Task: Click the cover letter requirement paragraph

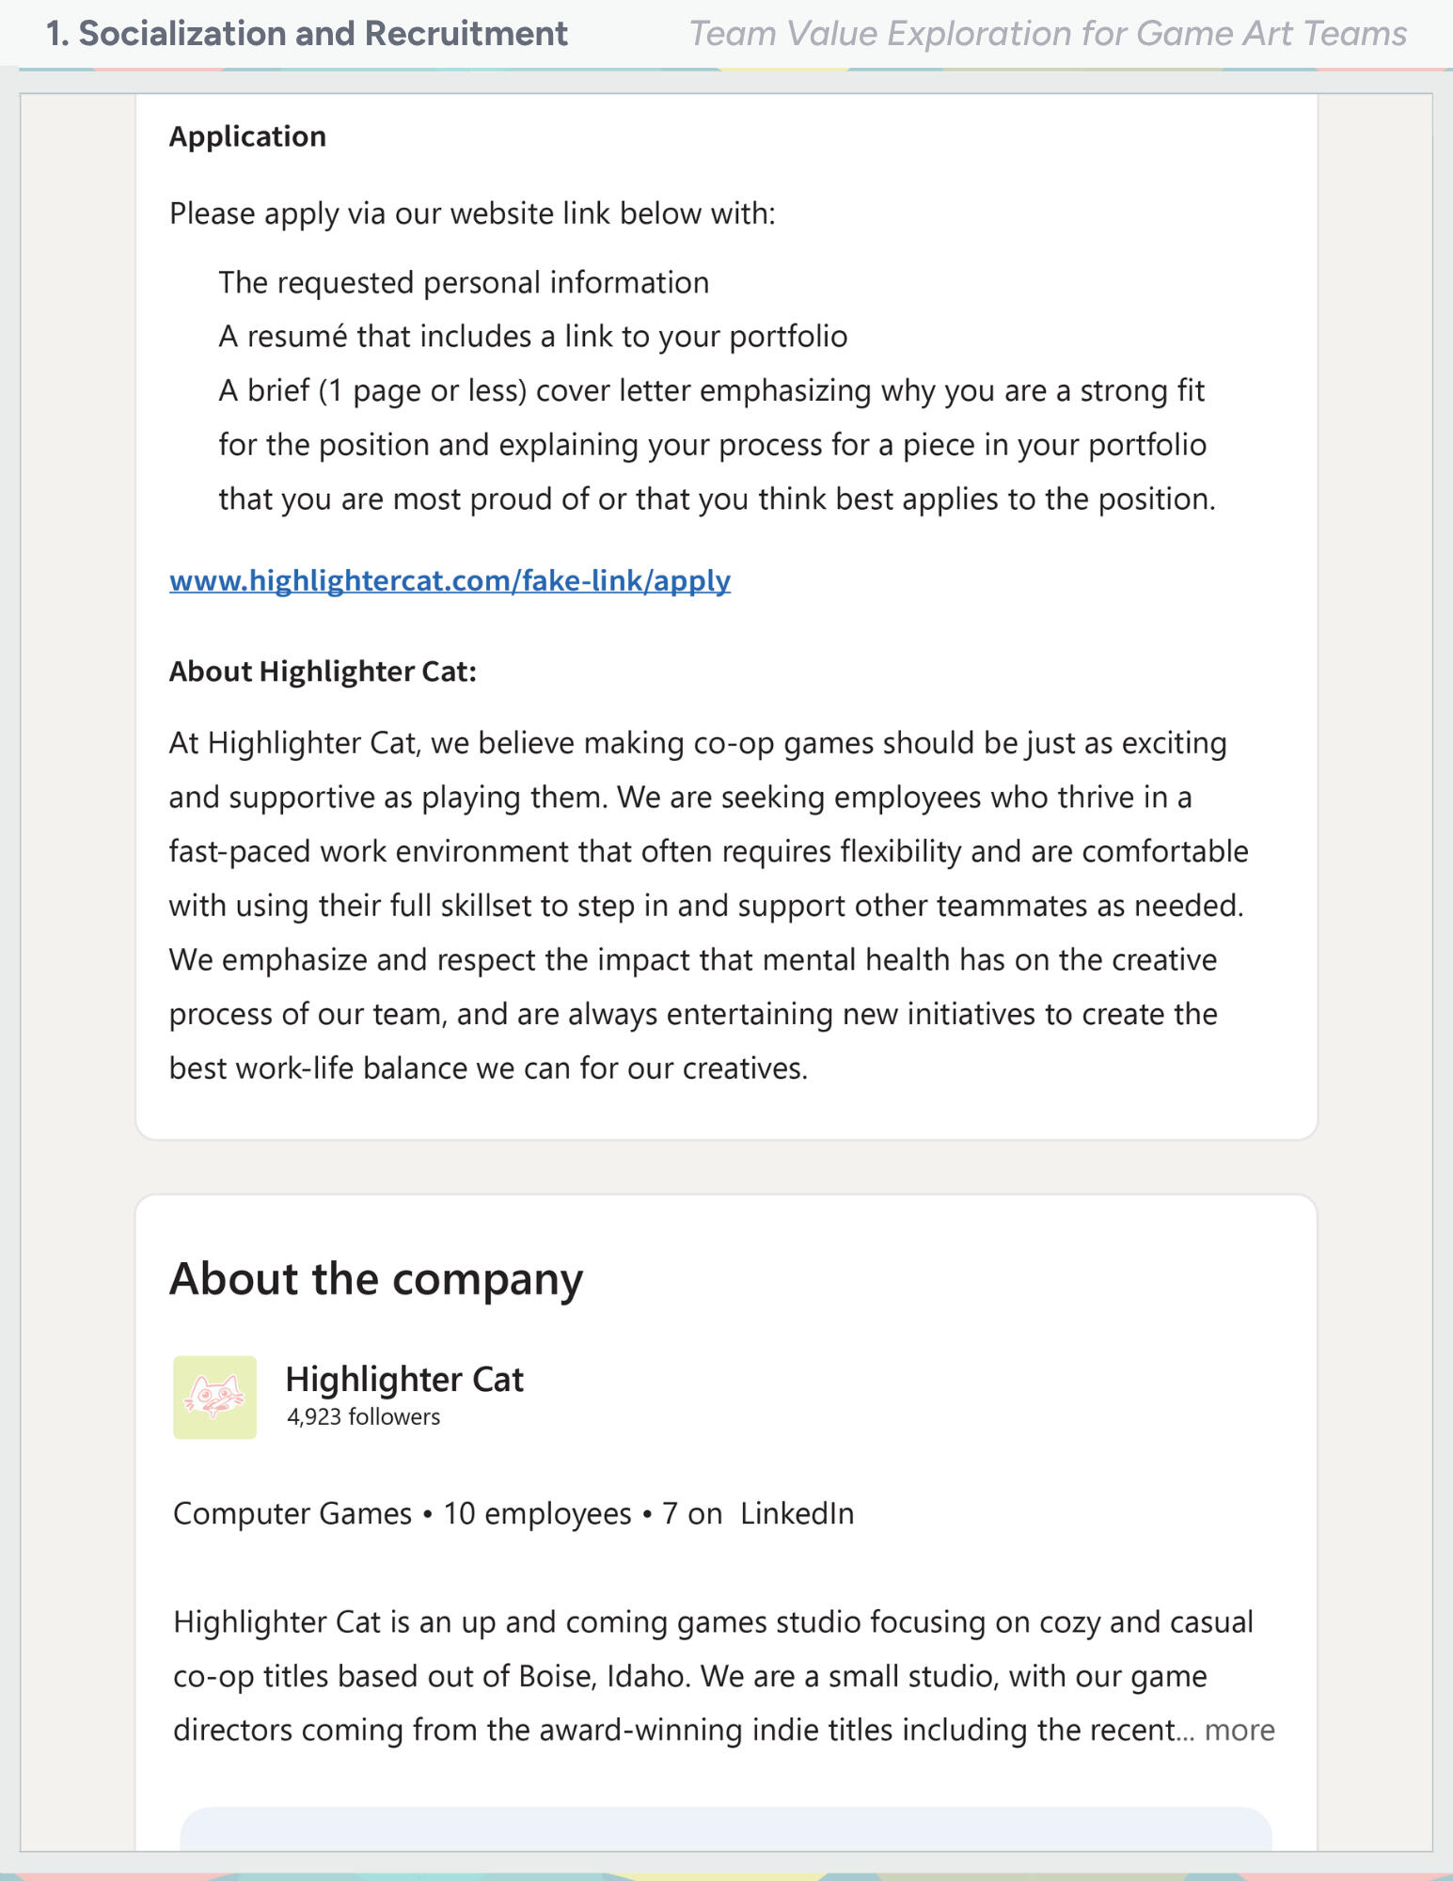Action: pyautogui.click(x=717, y=444)
